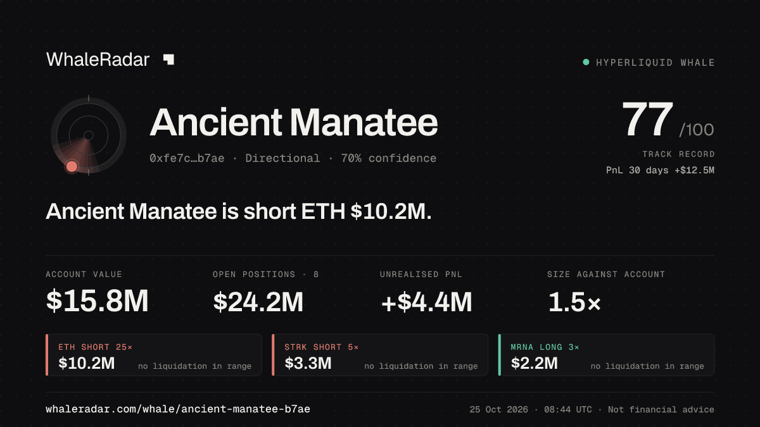Viewport: 760px width, 427px height.
Task: Open the MRNA LONG 3× position card
Action: [607, 355]
